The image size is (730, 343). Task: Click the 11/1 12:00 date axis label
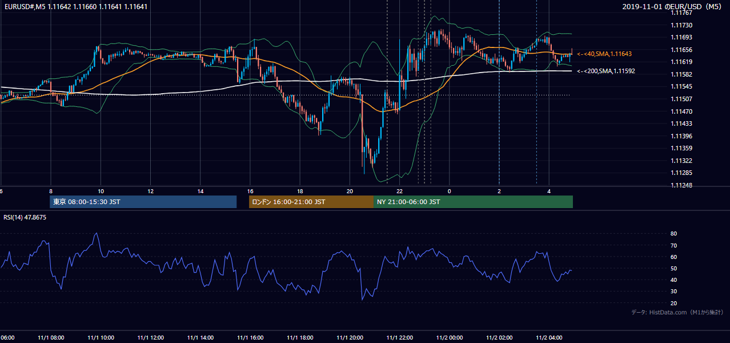[151, 338]
